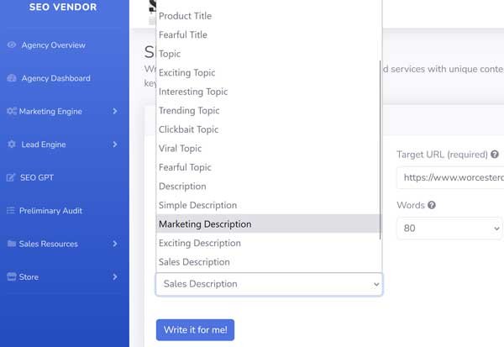The height and width of the screenshot is (347, 504).
Task: Open the Words count dropdown
Action: pyautogui.click(x=449, y=228)
